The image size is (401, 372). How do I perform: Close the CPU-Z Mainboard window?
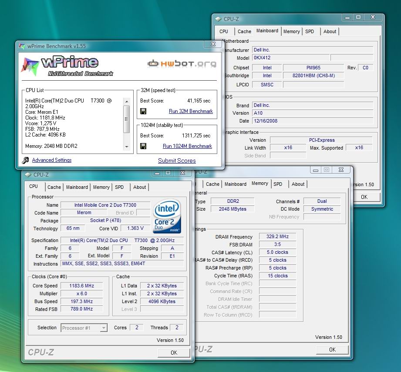(373, 17)
